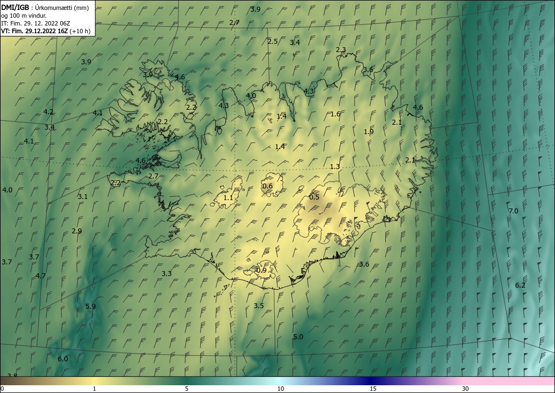
Task: Click the precipitation value 2.9
Action: click(77, 231)
